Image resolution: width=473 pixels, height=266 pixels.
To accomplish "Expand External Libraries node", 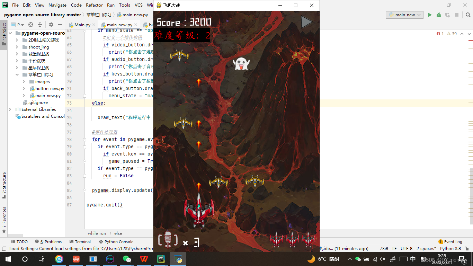I will pos(10,109).
